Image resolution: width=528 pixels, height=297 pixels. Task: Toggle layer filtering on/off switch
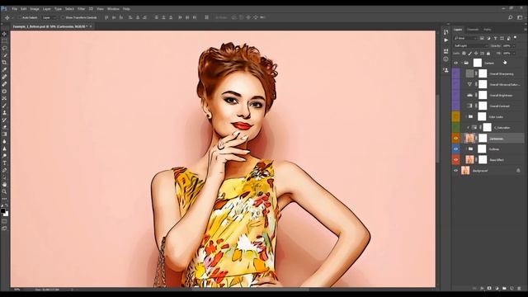tap(516, 38)
